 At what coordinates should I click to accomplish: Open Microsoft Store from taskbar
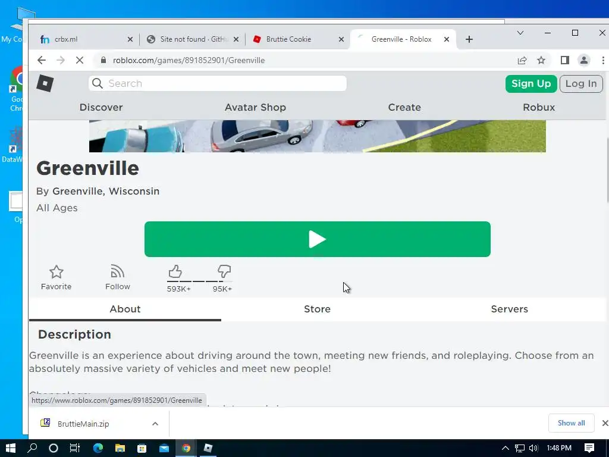coord(142,448)
